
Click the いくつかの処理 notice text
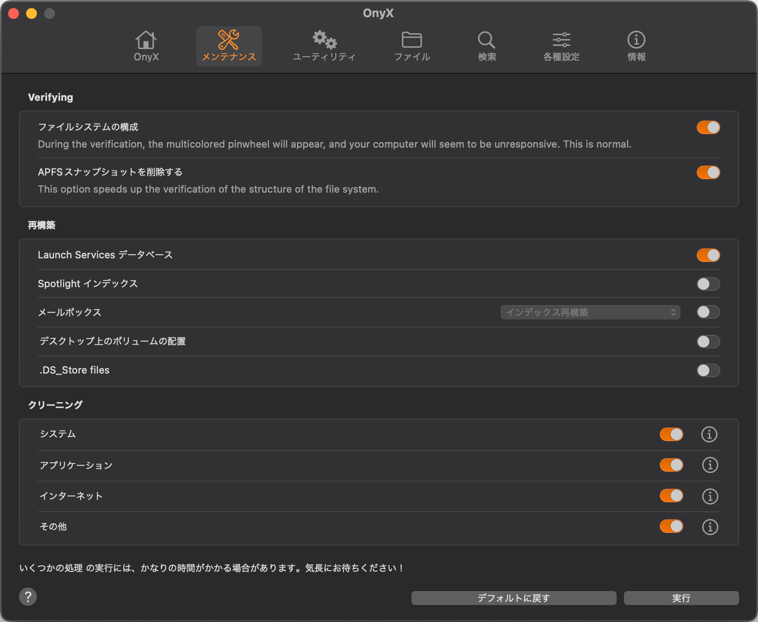212,568
